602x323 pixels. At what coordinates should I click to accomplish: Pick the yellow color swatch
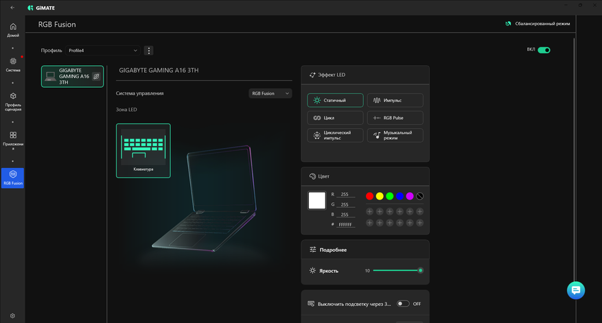380,196
